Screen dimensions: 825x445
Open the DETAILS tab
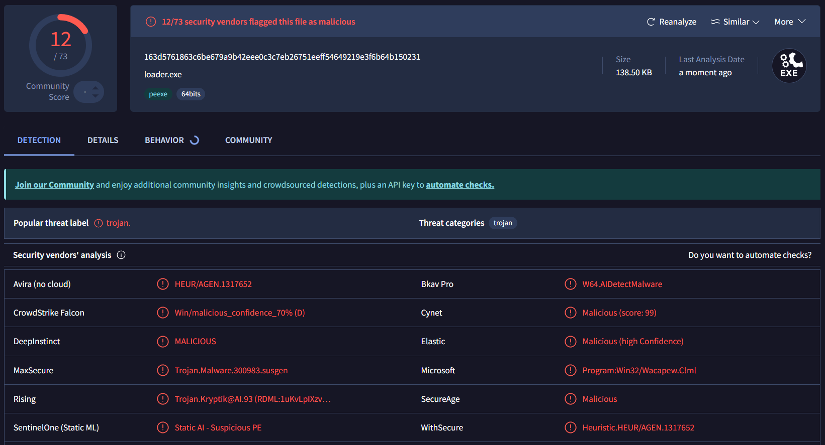pyautogui.click(x=103, y=140)
